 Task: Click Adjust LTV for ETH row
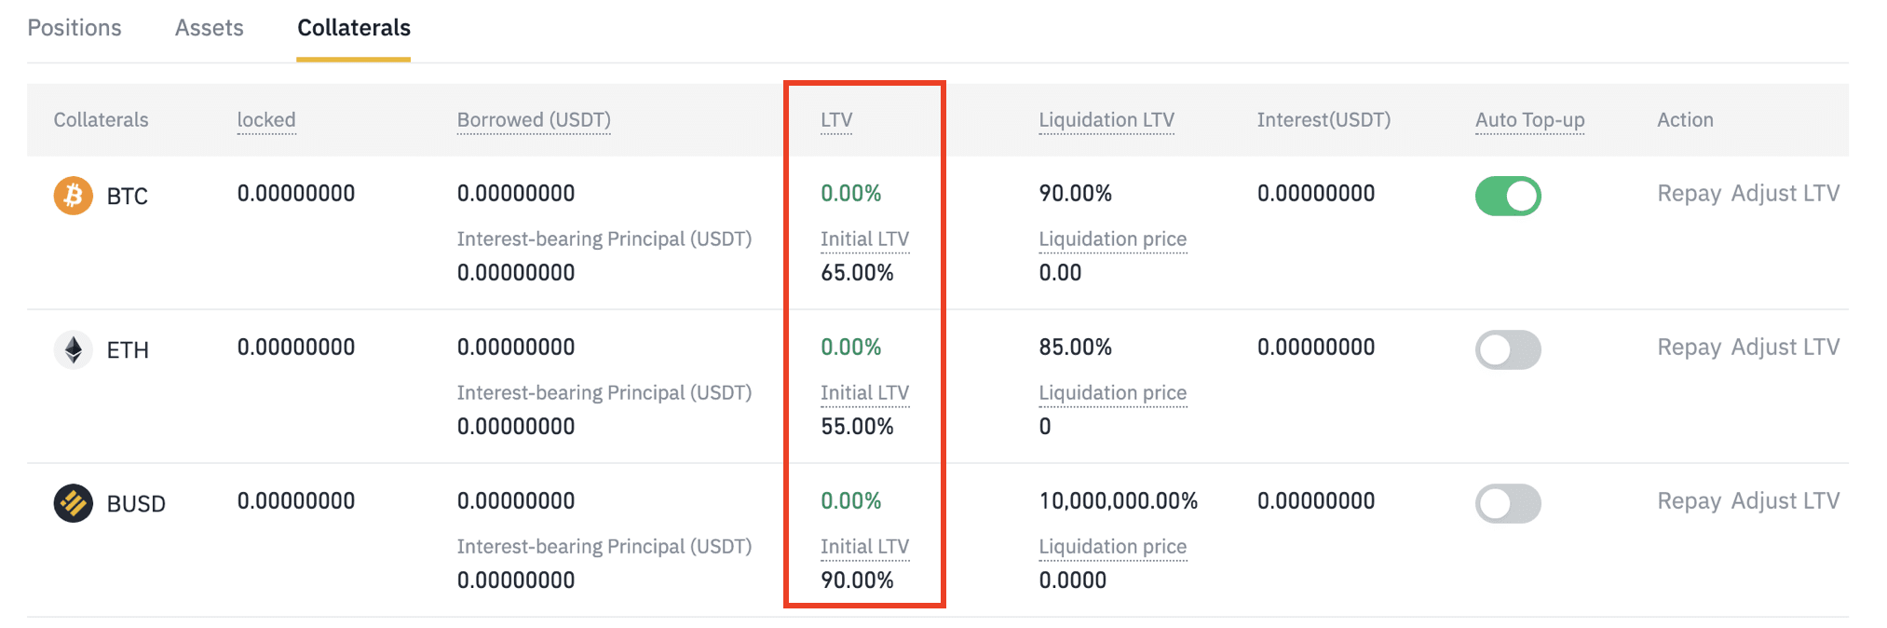(x=1785, y=348)
